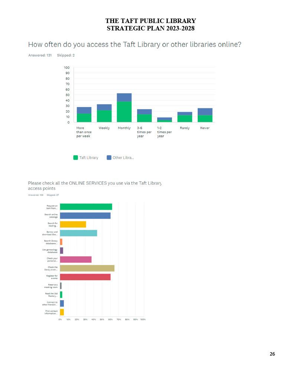Click the 'Taft Public Library Strategic Plan' heading
The height and width of the screenshot is (380, 285).
click(150, 24)
